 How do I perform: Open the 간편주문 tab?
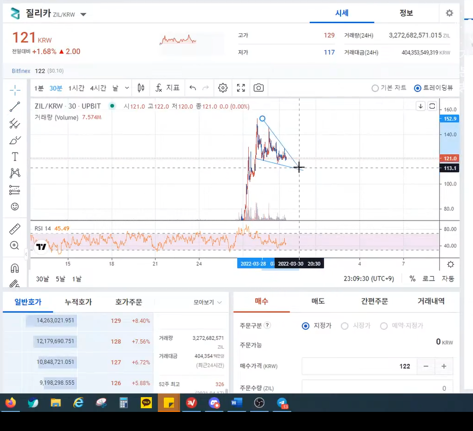pyautogui.click(x=374, y=301)
